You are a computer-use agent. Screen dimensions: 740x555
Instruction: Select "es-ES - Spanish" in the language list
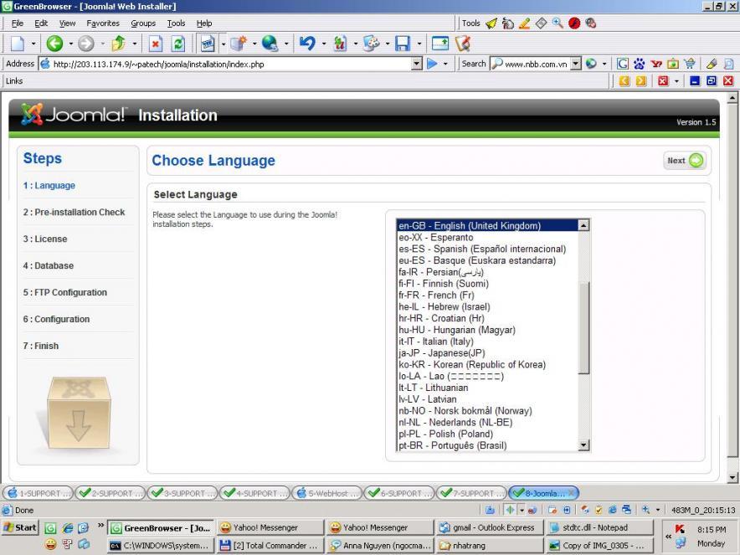click(487, 249)
